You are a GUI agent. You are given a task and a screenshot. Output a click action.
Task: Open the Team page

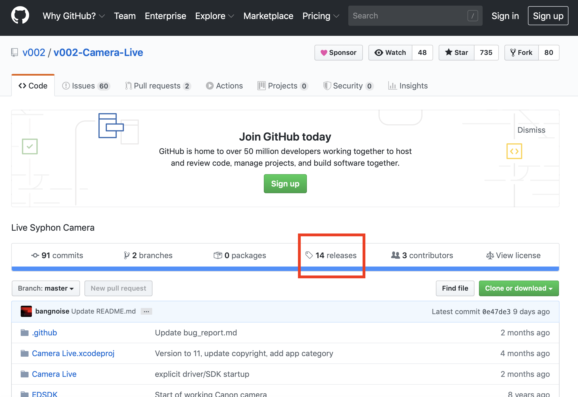[125, 16]
